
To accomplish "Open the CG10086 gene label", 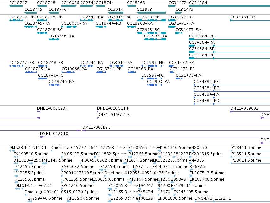I will 70,3.
